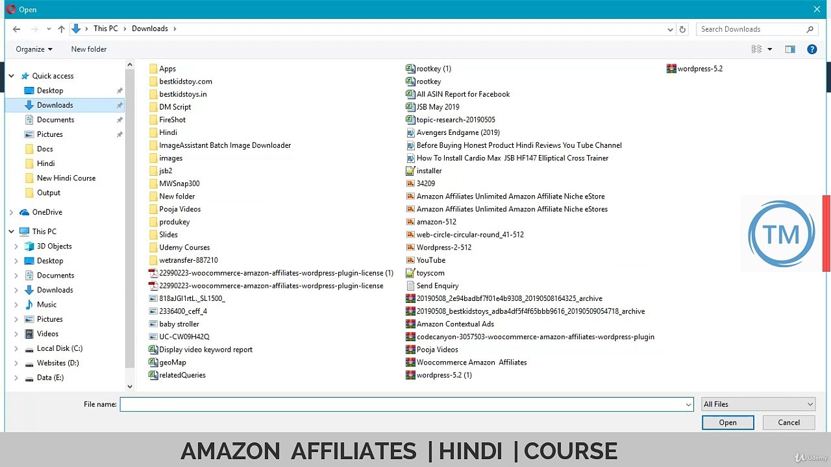Select the Amazon Contextual Ads archive icon
This screenshot has width=831, height=467.
click(410, 324)
